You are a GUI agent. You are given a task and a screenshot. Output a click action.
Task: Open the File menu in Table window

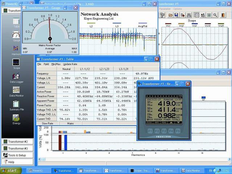point(39,64)
